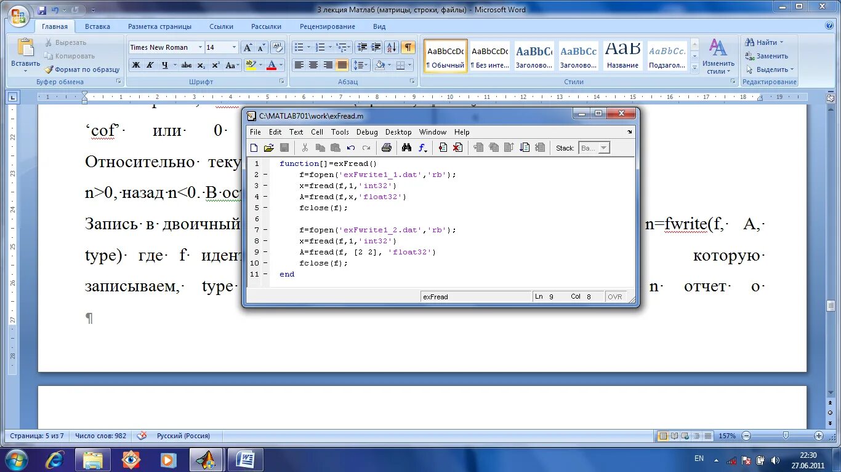Create new M-file in MATLAB editor toolbar
841x472 pixels.
[254, 147]
